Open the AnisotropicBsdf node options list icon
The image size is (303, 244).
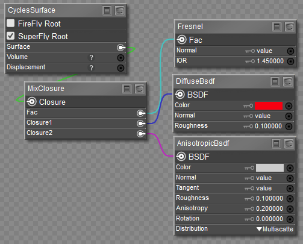[276, 144]
